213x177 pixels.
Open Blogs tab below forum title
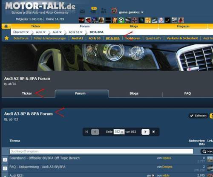point(134,93)
